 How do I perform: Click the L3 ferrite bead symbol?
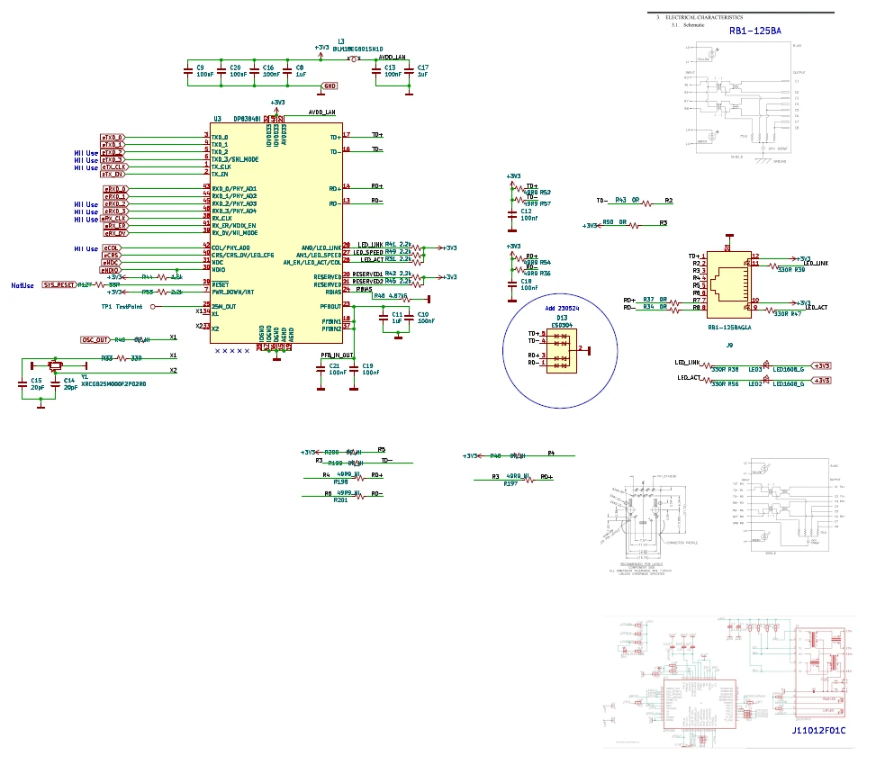pyautogui.click(x=354, y=58)
